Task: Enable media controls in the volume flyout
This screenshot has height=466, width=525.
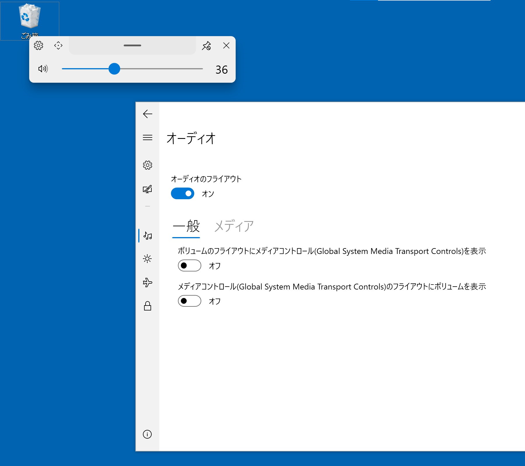Action: [189, 266]
